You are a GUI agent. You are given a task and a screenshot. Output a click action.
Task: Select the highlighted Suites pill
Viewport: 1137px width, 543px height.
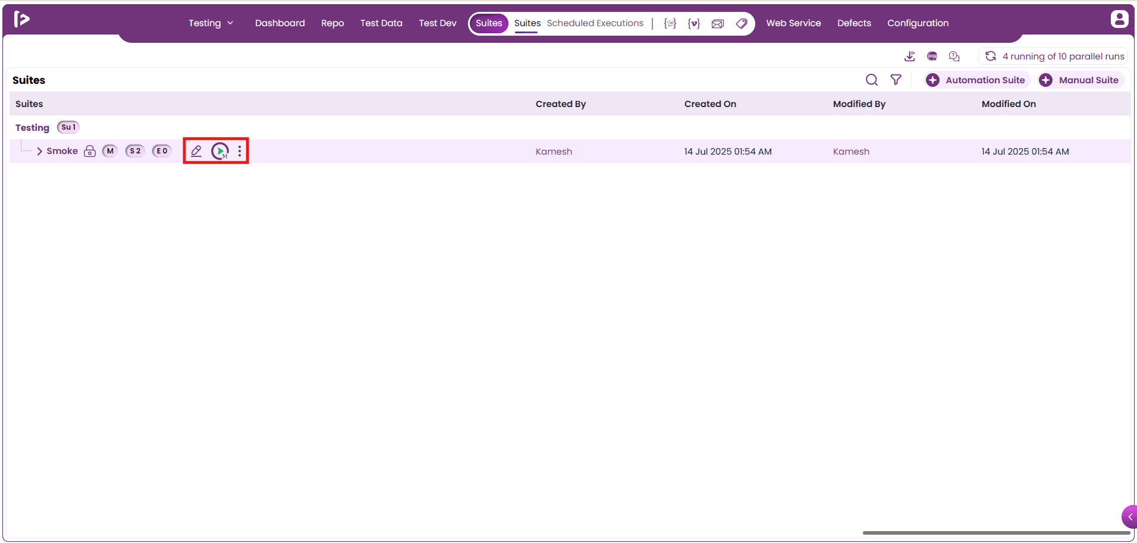pos(489,23)
